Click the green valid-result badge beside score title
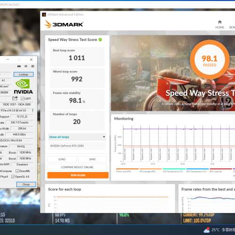 click(x=100, y=39)
